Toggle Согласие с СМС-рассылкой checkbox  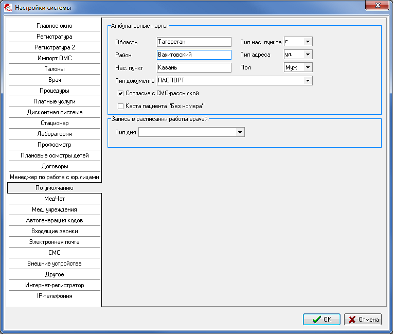click(120, 93)
